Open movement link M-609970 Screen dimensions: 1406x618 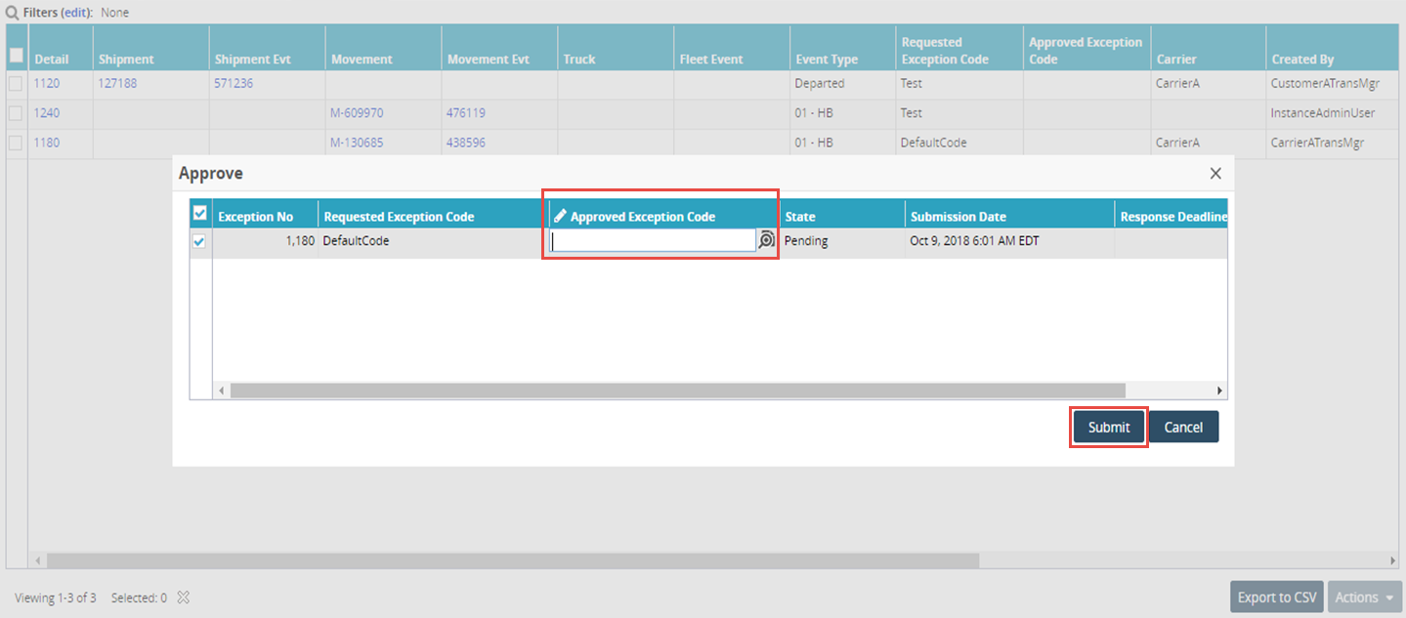[x=357, y=113]
